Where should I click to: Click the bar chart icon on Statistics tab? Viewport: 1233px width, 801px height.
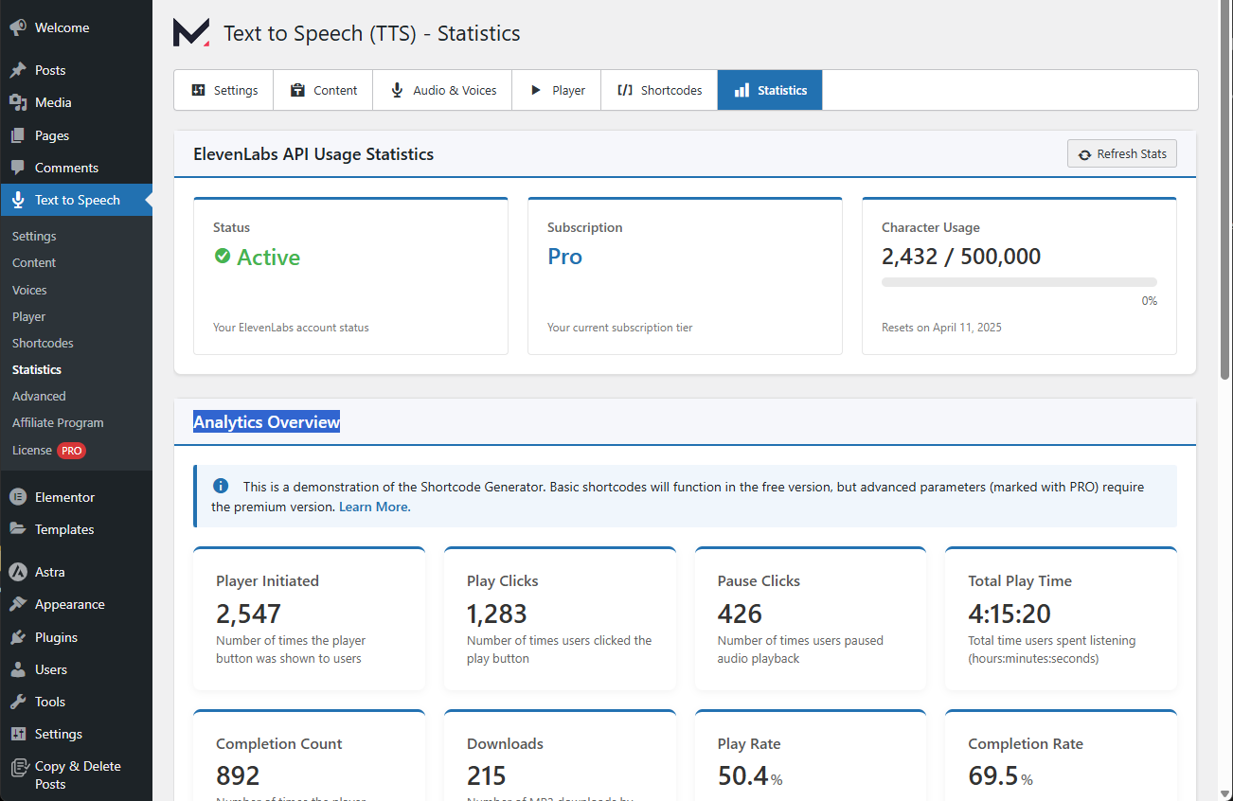pos(742,90)
